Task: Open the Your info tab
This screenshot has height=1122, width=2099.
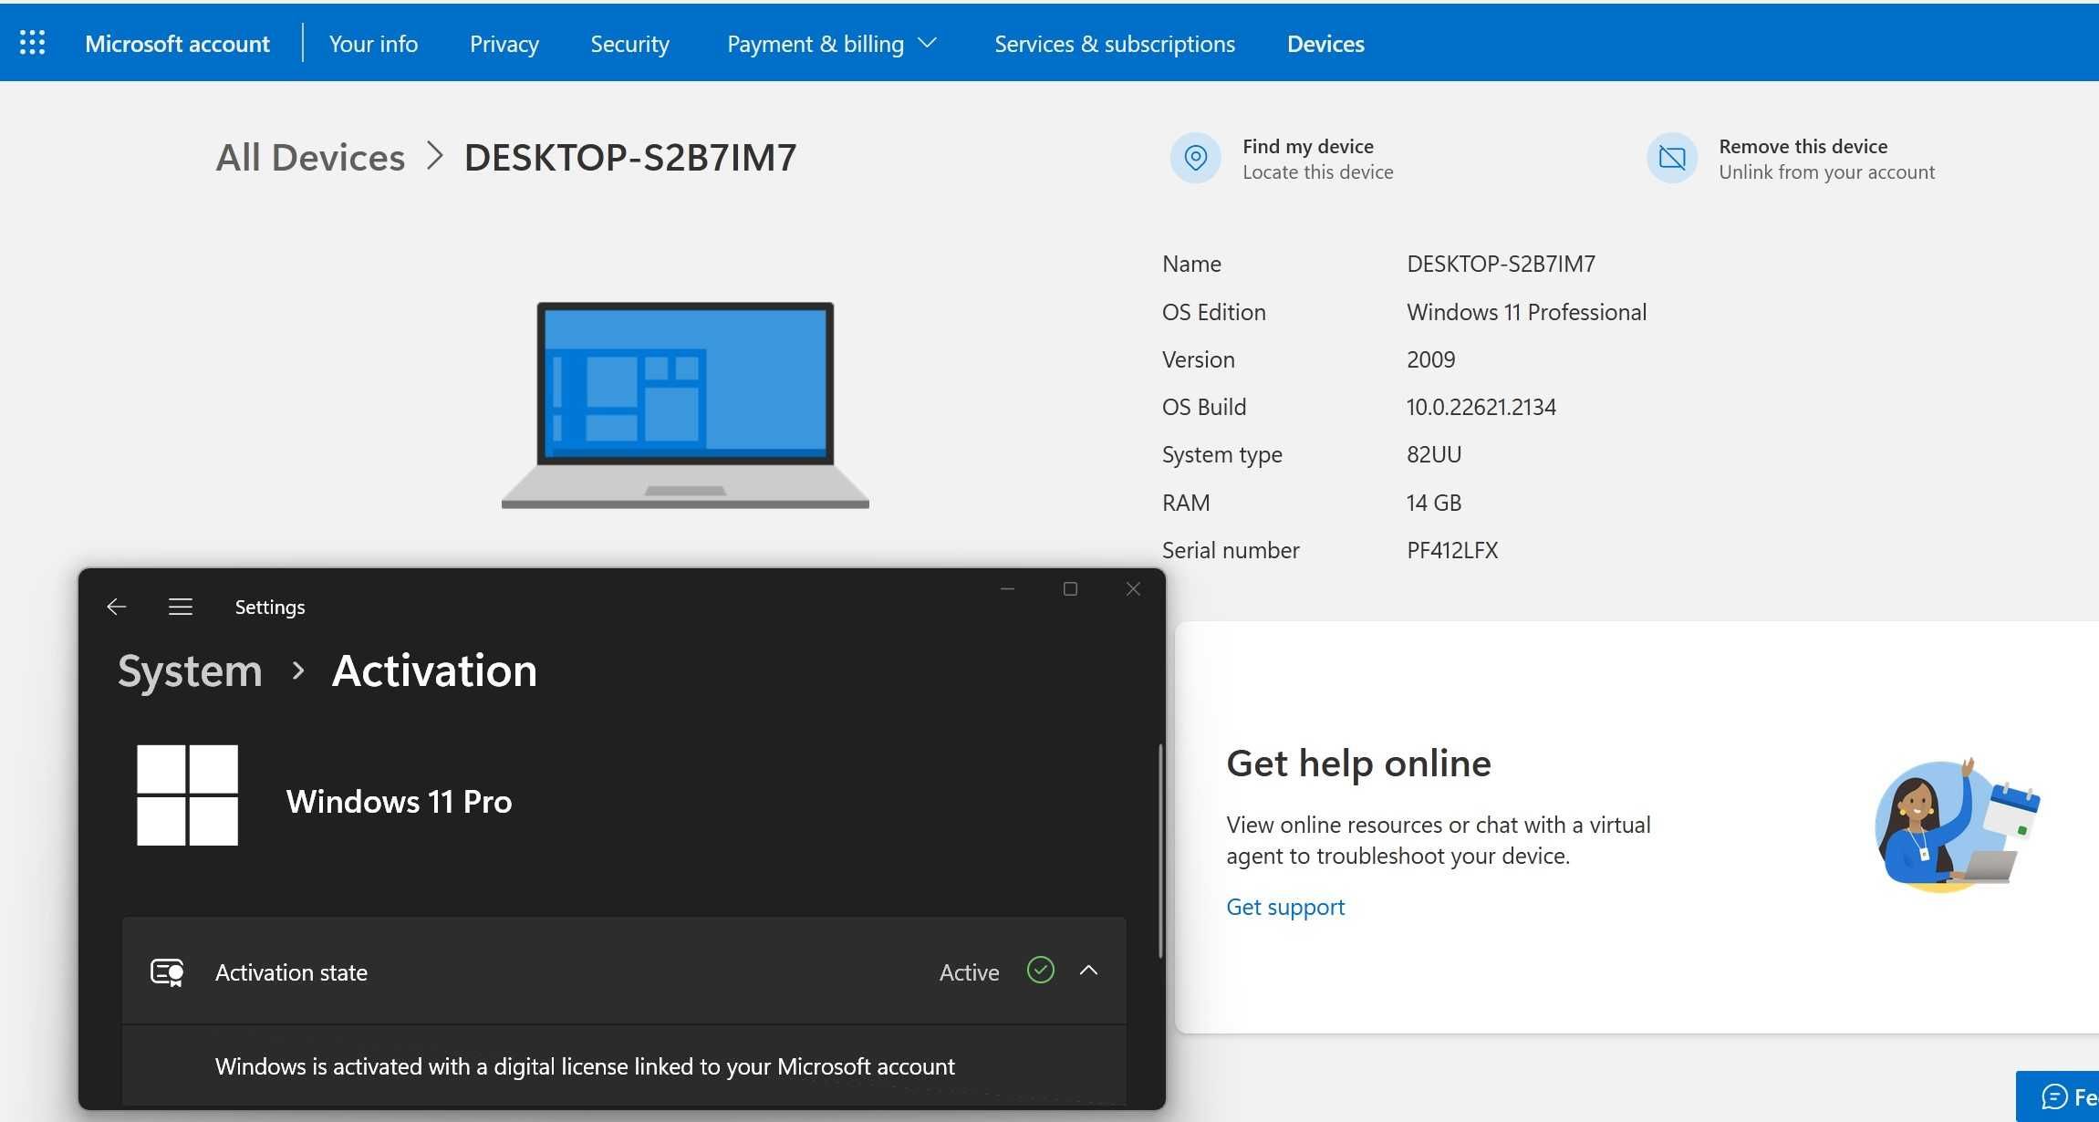Action: coord(373,44)
